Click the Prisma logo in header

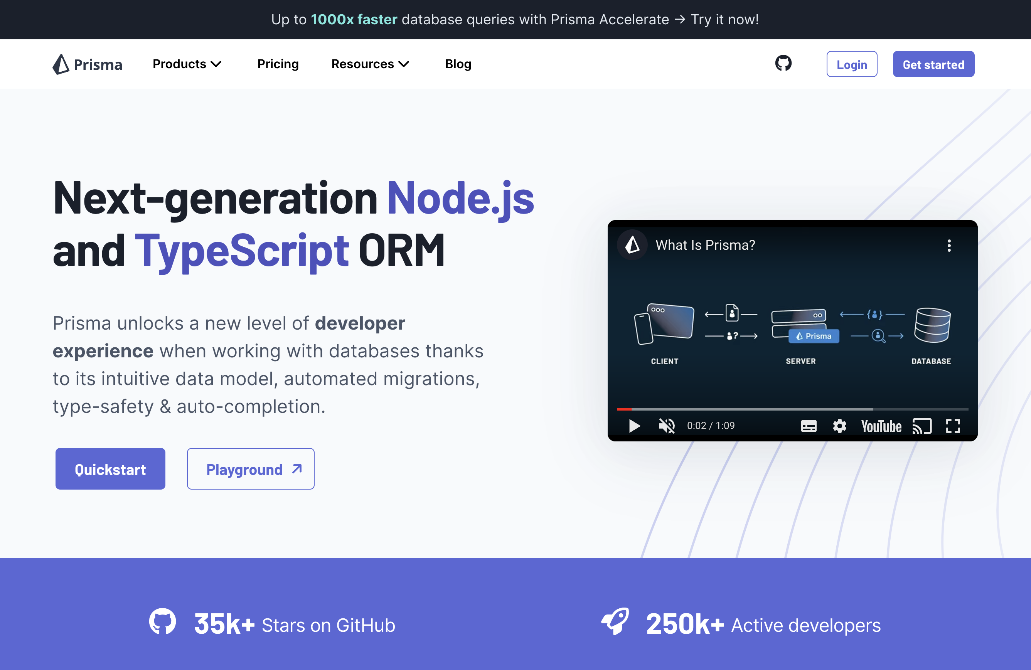pyautogui.click(x=88, y=64)
